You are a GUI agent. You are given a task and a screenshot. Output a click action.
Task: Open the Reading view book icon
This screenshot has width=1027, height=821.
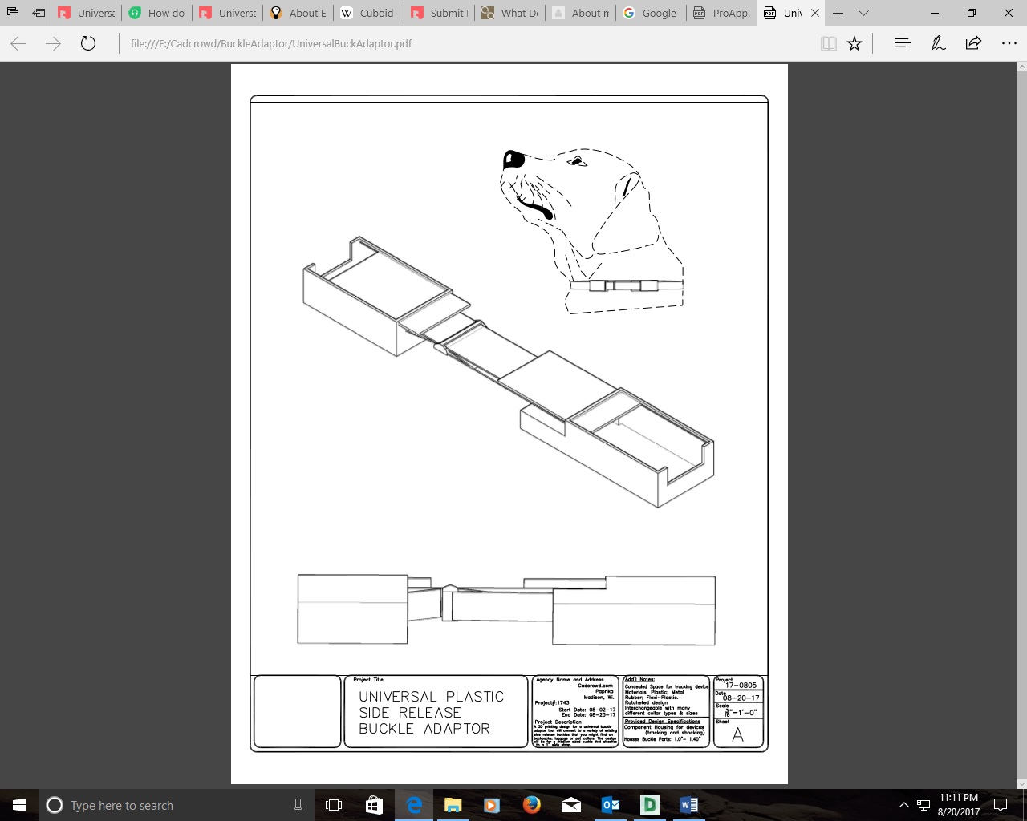829,43
